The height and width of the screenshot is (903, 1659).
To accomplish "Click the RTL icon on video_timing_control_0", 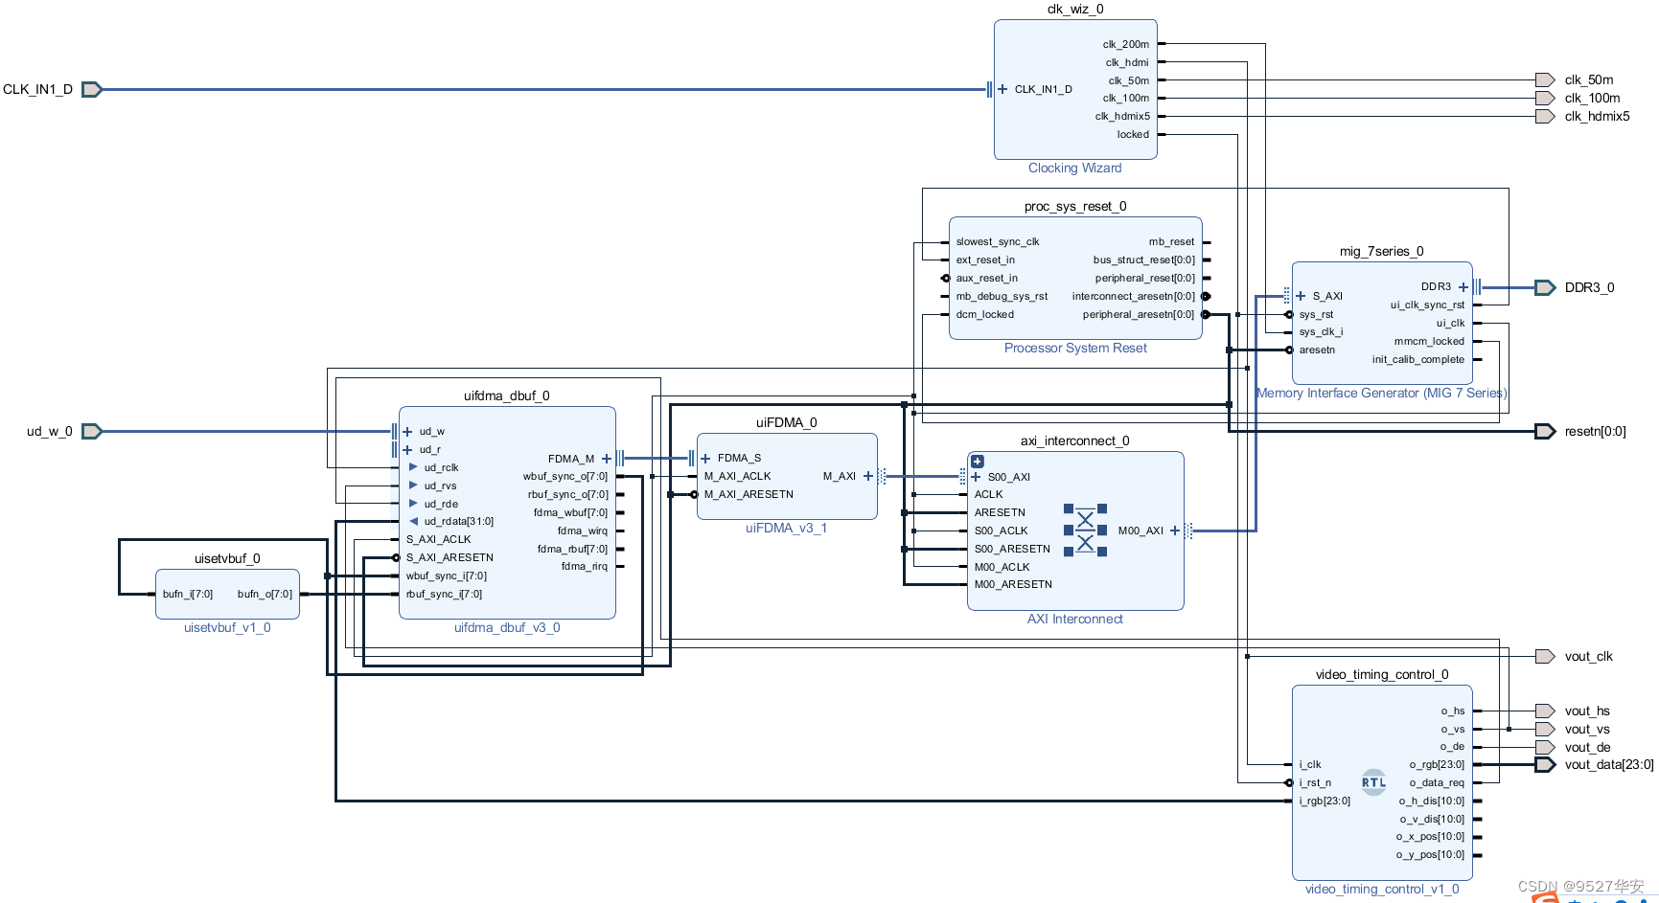I will point(1373,782).
